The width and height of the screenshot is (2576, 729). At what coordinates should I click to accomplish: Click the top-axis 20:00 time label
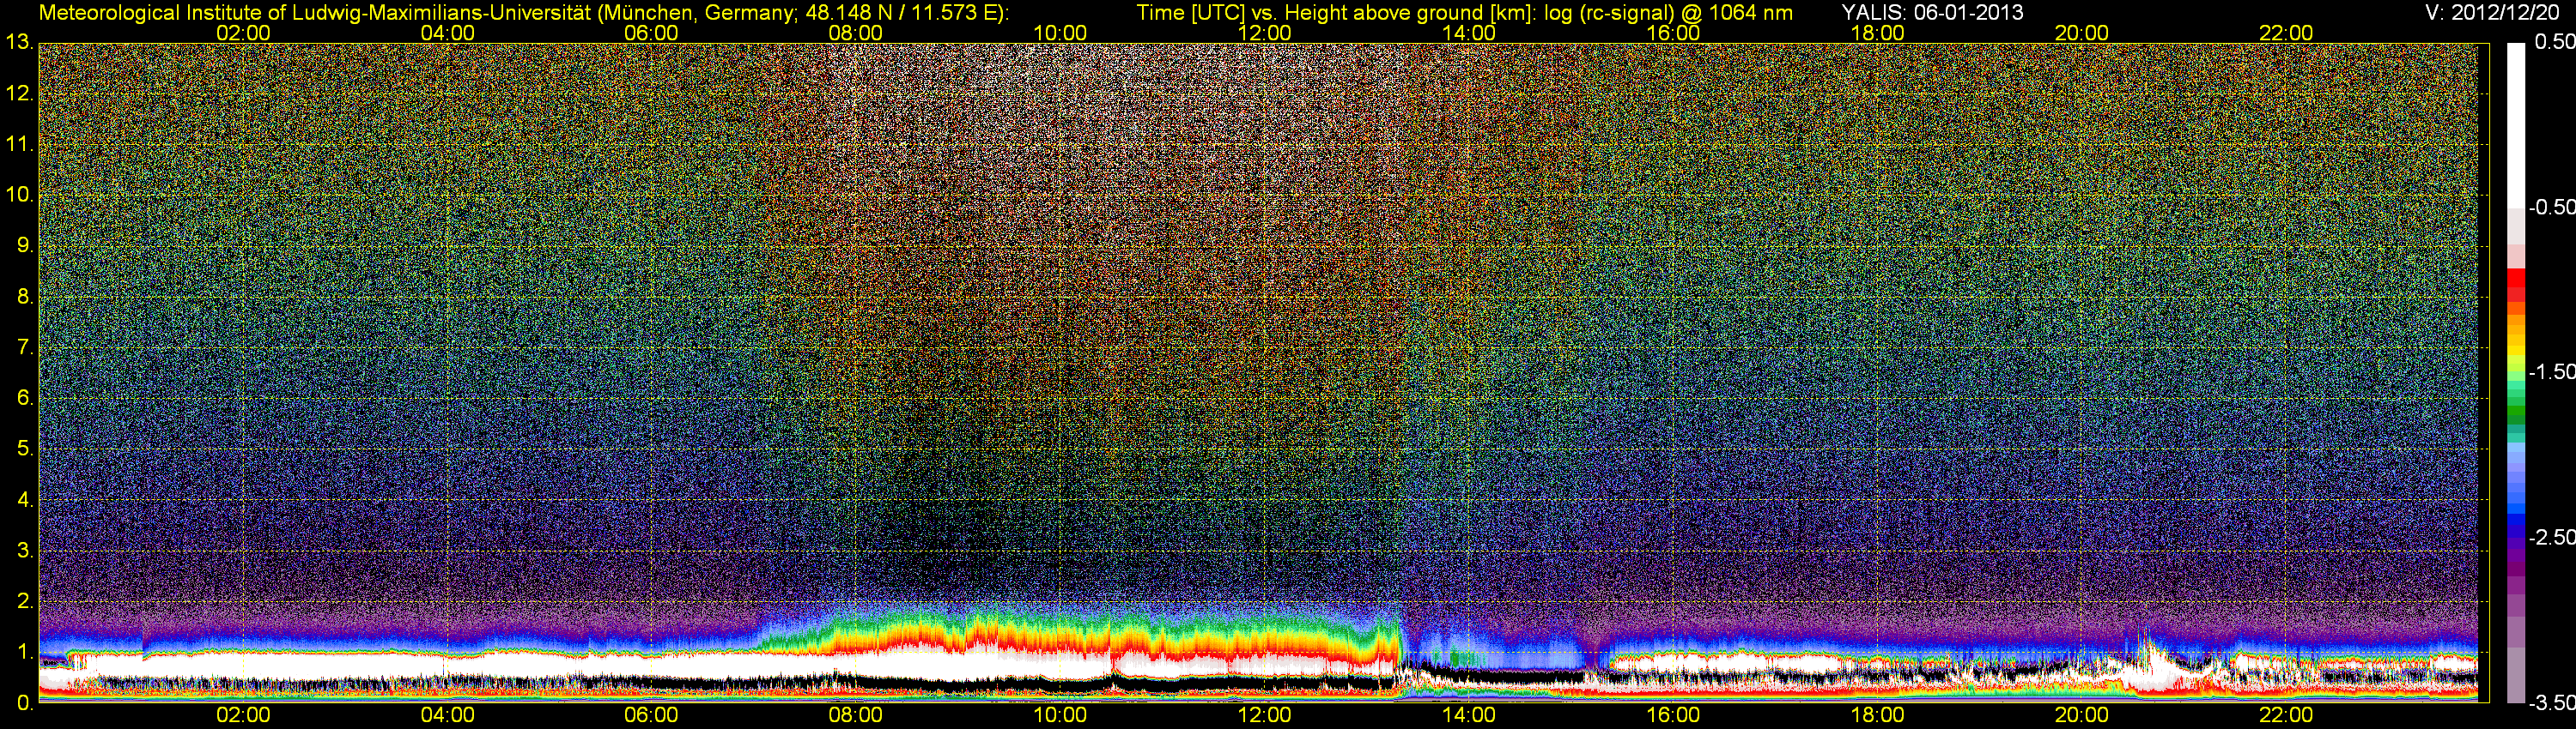[x=2082, y=33]
